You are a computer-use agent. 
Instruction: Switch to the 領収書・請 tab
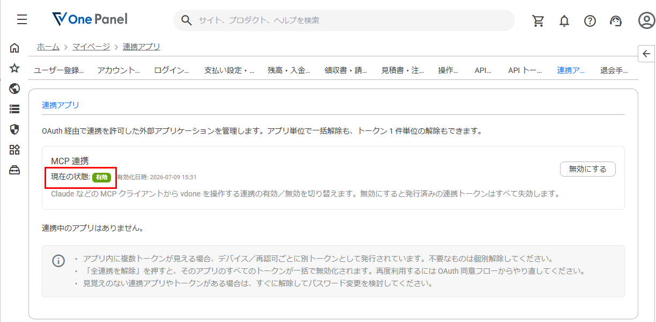(346, 70)
